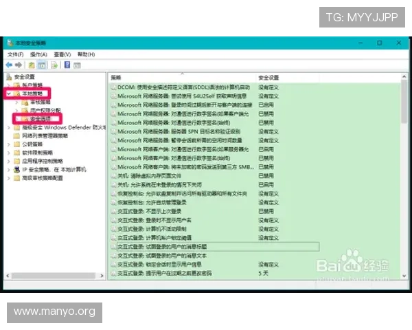Viewport: 412px width, 330px height.
Task: Click the Up one level folder icon
Action: (32, 65)
